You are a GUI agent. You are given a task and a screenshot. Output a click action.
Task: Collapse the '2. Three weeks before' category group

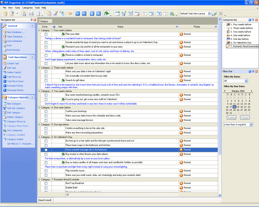[x=39, y=68]
